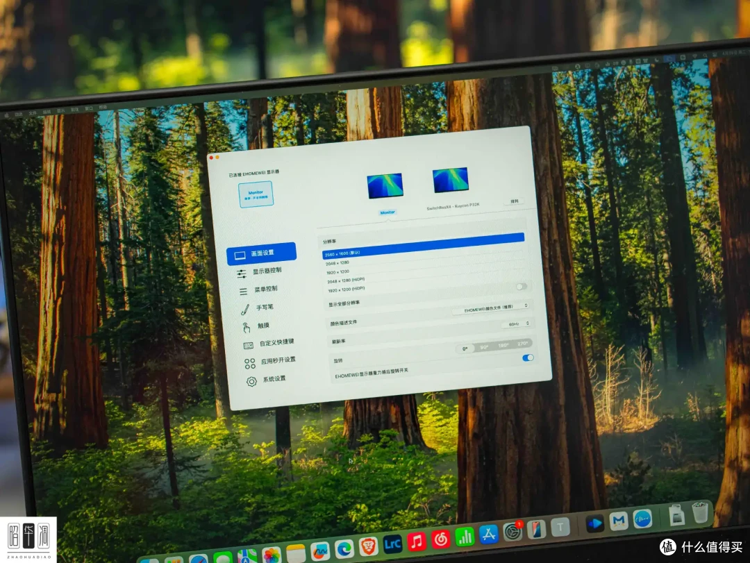Select resolution 2048 × 1280 (HiDPI)
The height and width of the screenshot is (563, 750).
(346, 280)
